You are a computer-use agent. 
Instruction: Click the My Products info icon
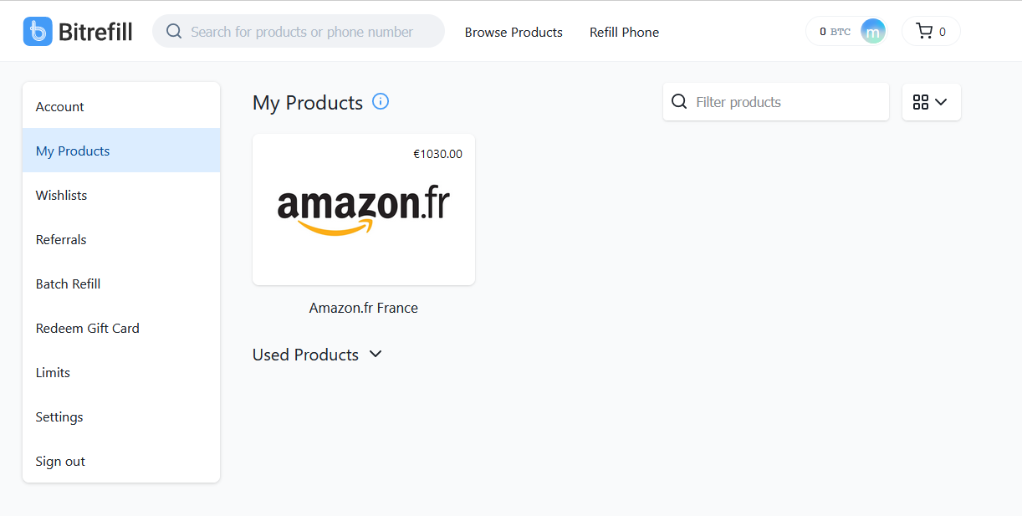381,101
